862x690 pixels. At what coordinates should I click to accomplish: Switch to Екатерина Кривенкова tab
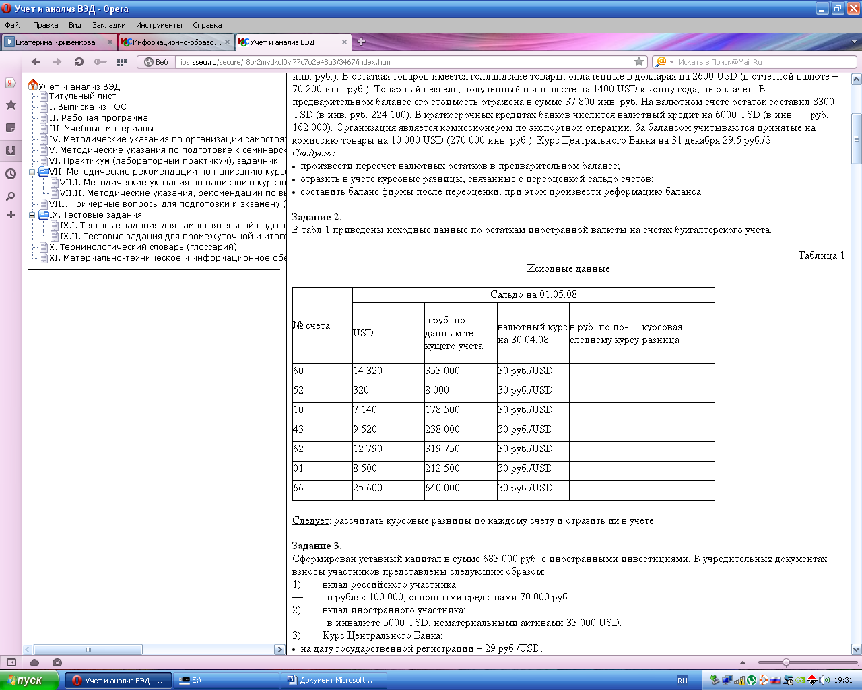(x=56, y=42)
